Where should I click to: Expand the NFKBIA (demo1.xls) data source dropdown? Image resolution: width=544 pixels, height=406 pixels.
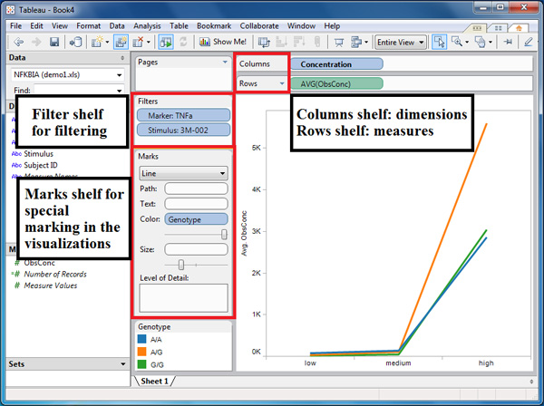[67, 74]
